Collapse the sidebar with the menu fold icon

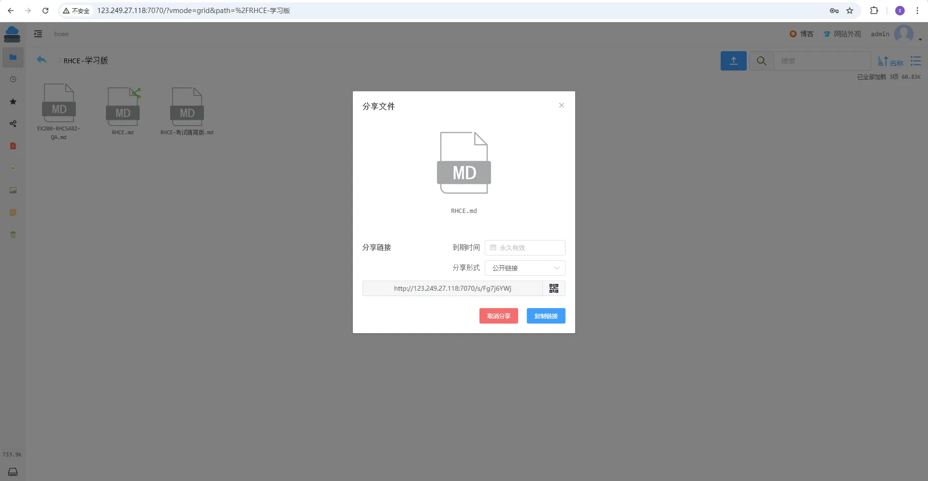pos(38,34)
